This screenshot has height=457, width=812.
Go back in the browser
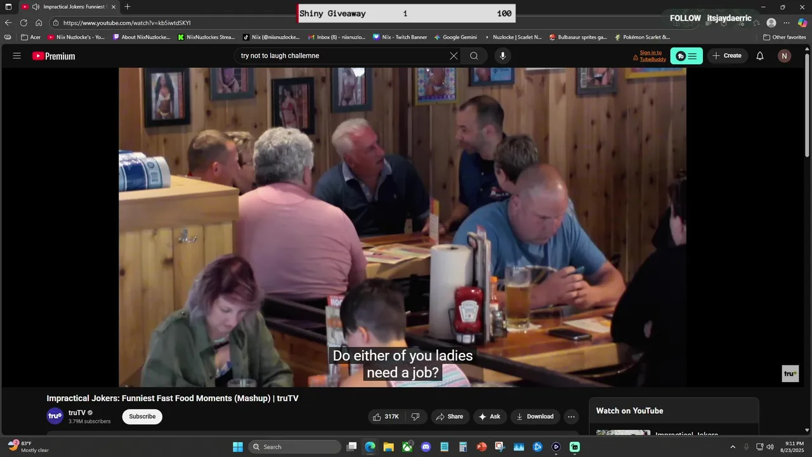tap(8, 22)
